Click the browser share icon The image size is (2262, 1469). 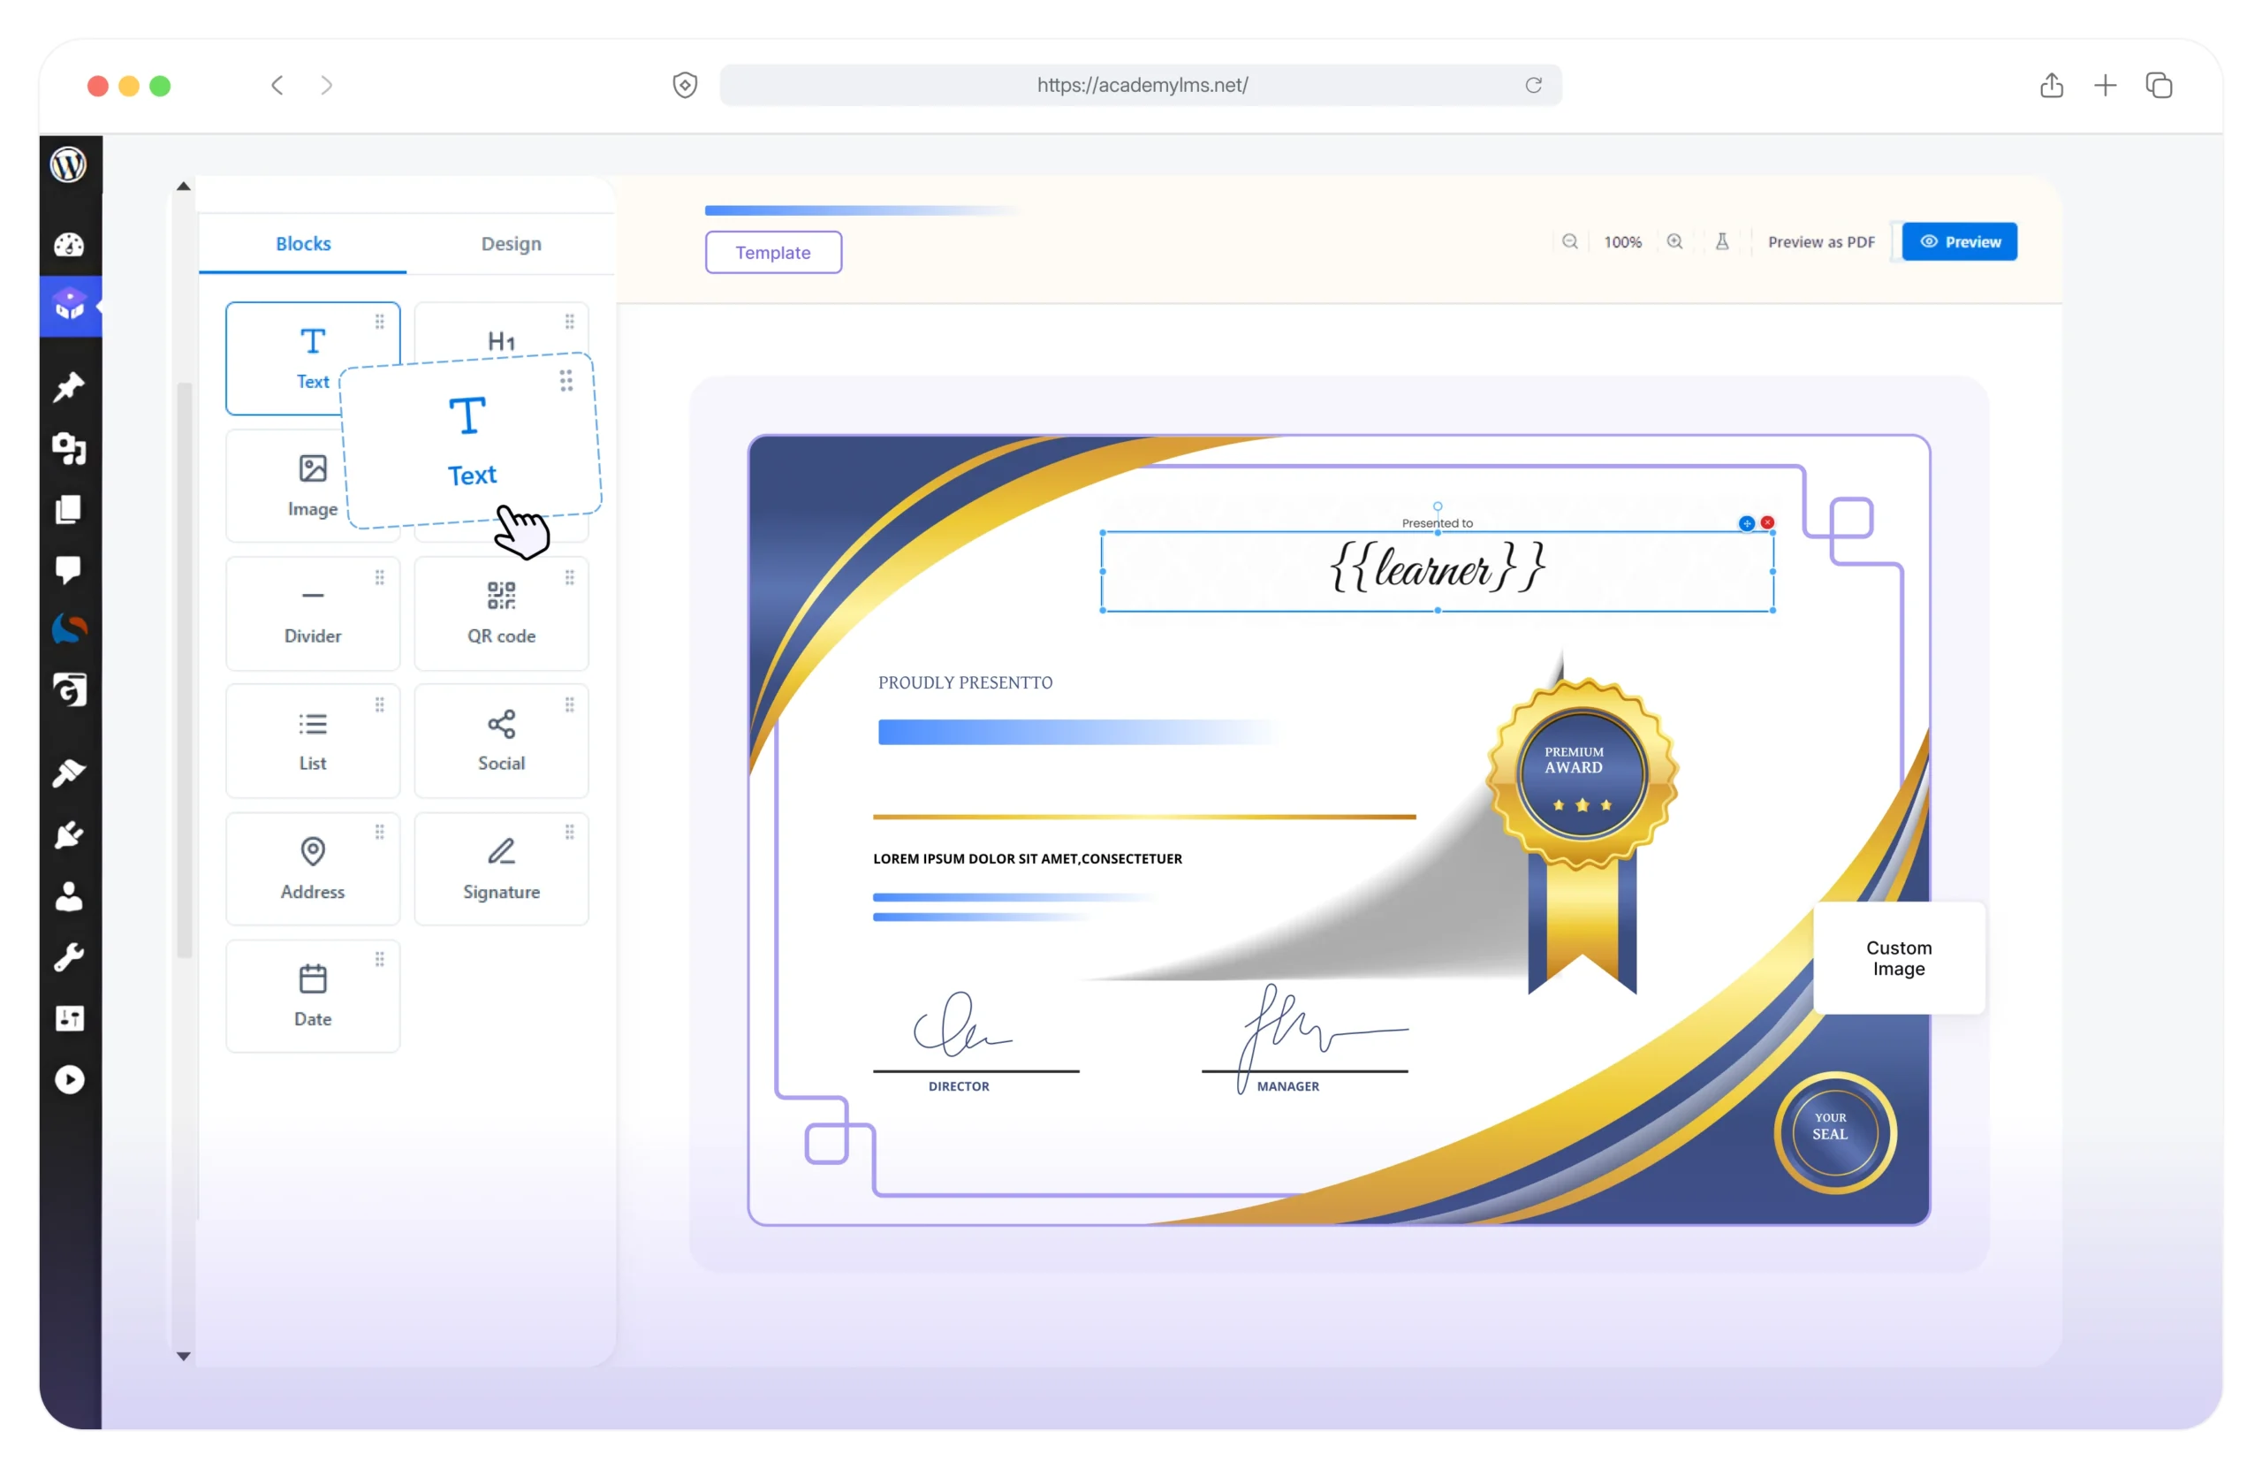[2052, 85]
